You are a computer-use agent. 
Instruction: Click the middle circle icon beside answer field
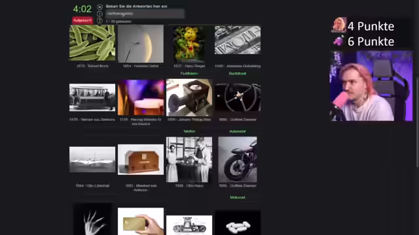tap(100, 14)
